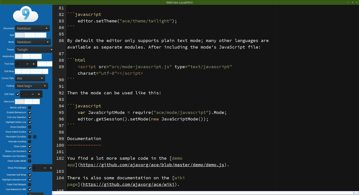Select the Below split option
359x195 pixels.
(x=30, y=35)
